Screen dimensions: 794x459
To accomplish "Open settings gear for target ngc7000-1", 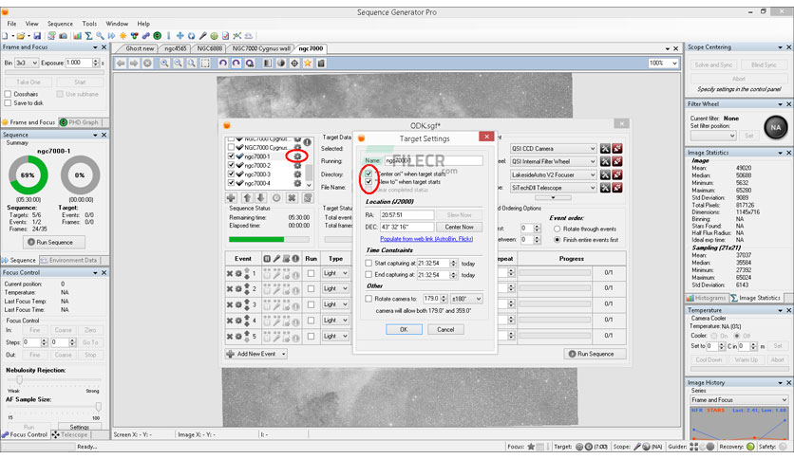I will 297,156.
